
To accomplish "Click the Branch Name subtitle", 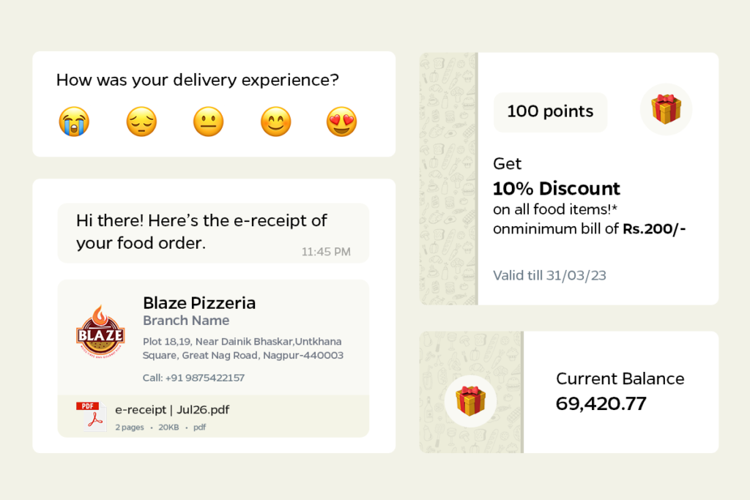I will coord(186,321).
